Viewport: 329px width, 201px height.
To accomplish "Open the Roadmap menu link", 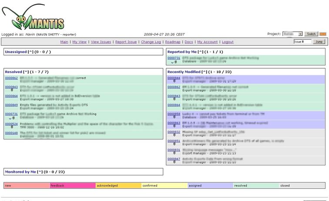I will point(173,42).
